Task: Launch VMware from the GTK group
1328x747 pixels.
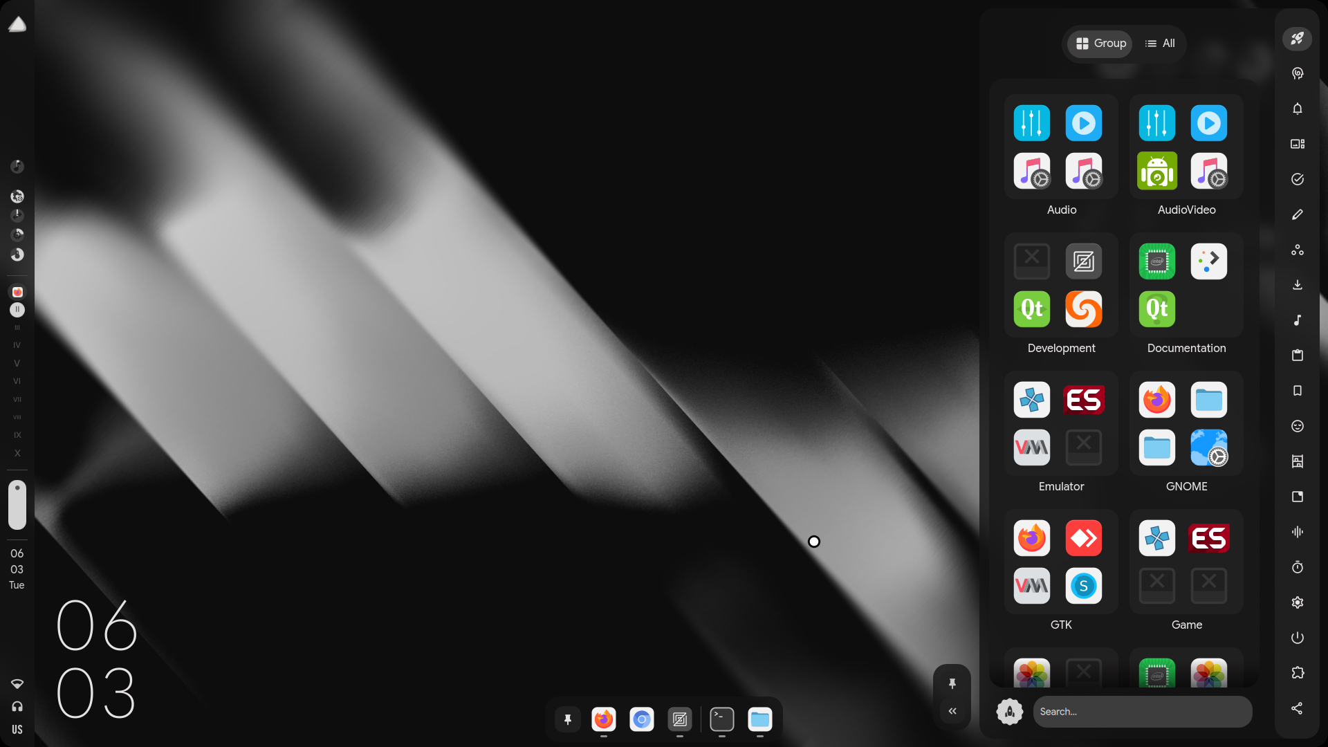Action: pyautogui.click(x=1031, y=585)
